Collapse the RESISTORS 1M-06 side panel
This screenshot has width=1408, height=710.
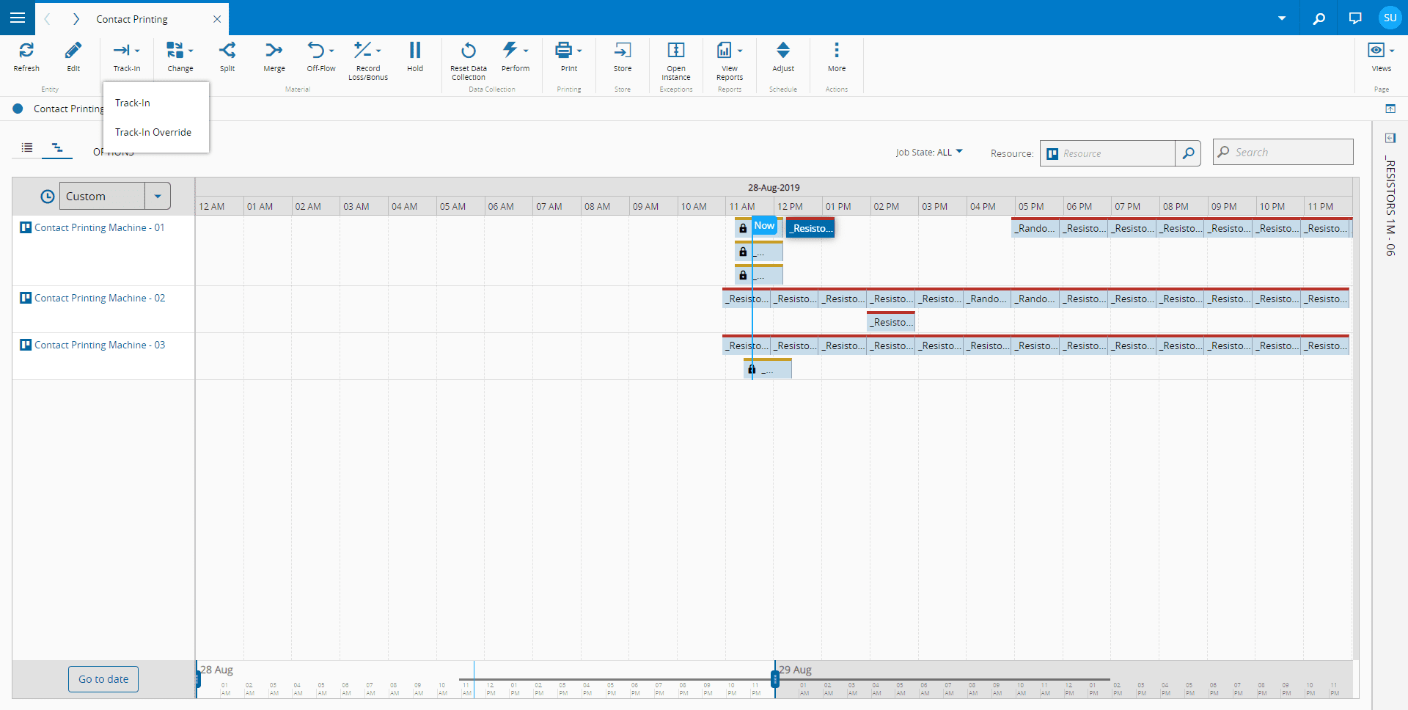pyautogui.click(x=1391, y=138)
